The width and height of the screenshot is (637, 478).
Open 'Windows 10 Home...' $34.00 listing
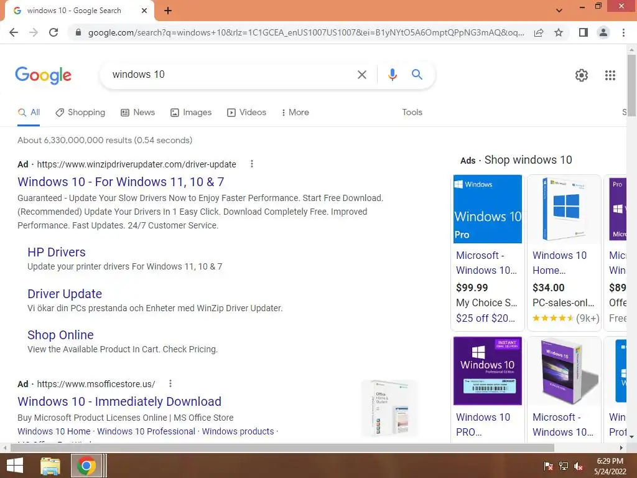point(559,263)
